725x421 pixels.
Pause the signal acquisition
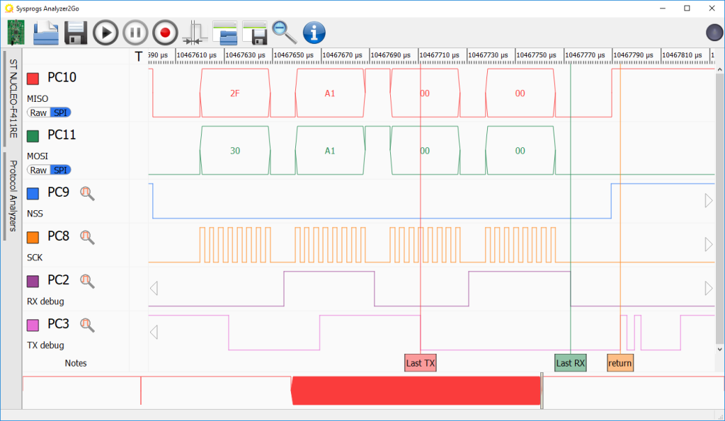135,33
